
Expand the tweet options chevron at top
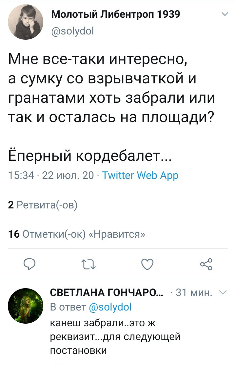(x=225, y=14)
